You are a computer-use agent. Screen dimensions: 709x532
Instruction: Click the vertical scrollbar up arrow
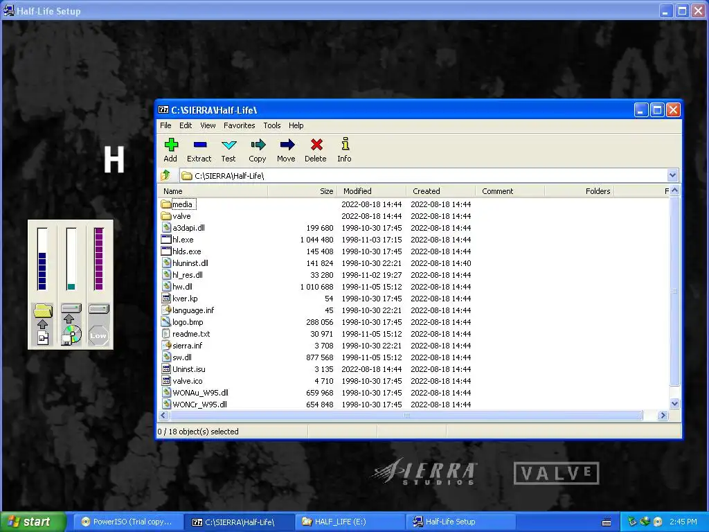click(674, 191)
